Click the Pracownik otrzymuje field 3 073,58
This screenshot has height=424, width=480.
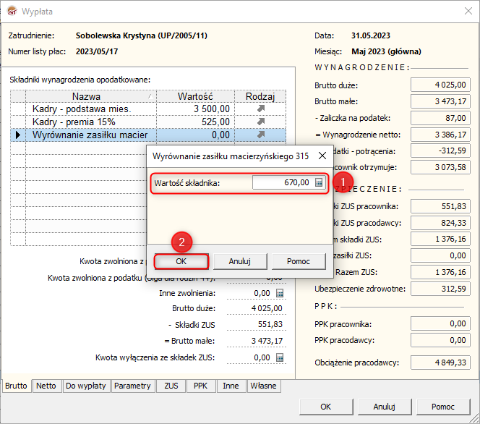click(440, 167)
